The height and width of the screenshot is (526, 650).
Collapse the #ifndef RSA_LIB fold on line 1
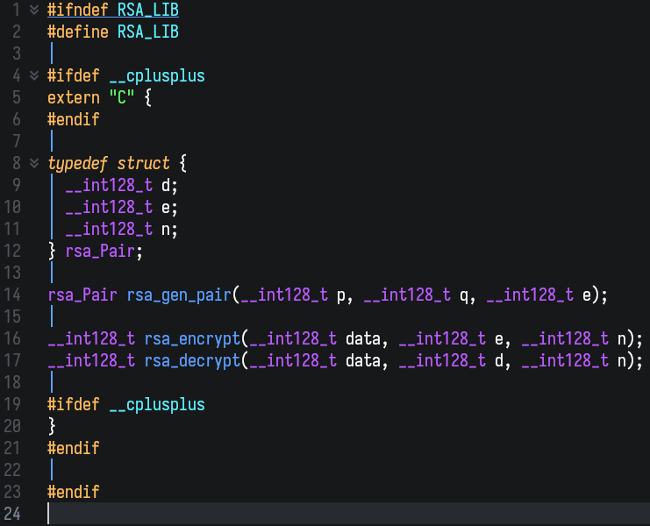34,10
